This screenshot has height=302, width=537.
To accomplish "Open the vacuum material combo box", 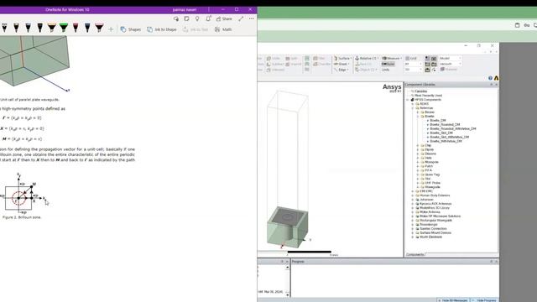I will click(451, 64).
